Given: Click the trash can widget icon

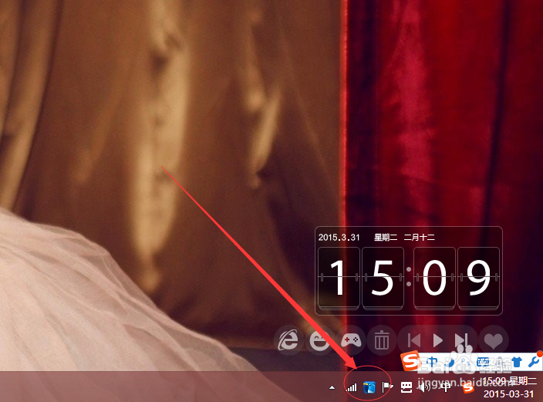Looking at the screenshot, I should coord(382,340).
